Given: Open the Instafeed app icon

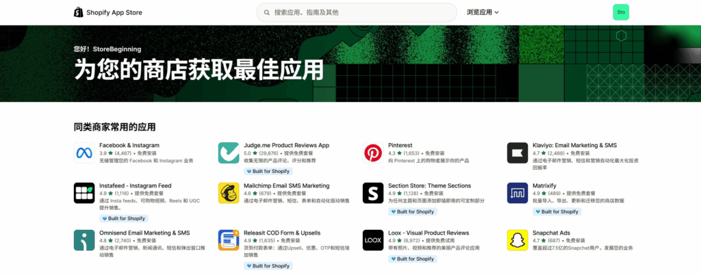Looking at the screenshot, I should point(84,193).
